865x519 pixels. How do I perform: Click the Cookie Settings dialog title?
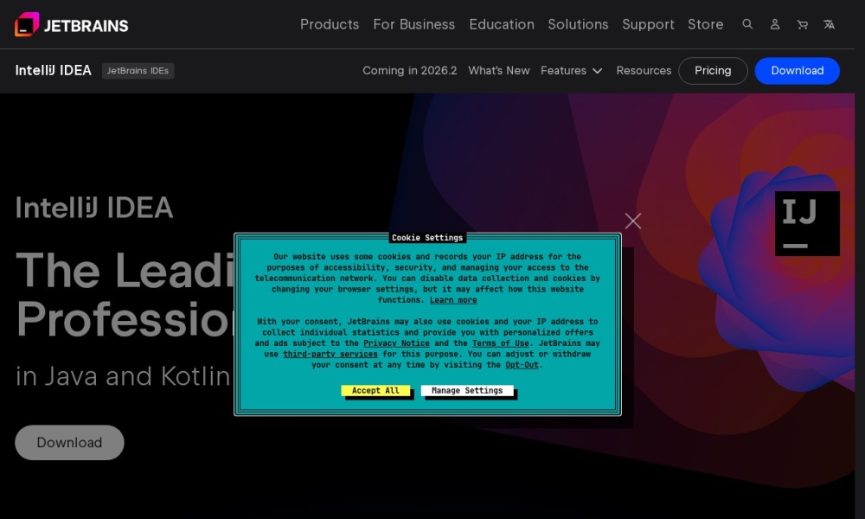pyautogui.click(x=427, y=238)
